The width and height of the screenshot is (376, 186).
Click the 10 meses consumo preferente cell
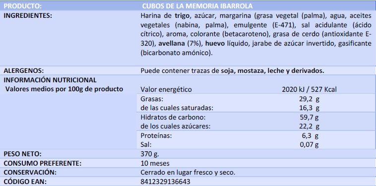(x=155, y=164)
